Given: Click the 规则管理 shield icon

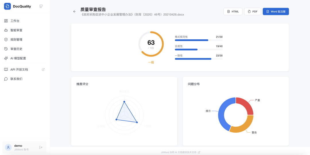Looking at the screenshot, I should 6,40.
